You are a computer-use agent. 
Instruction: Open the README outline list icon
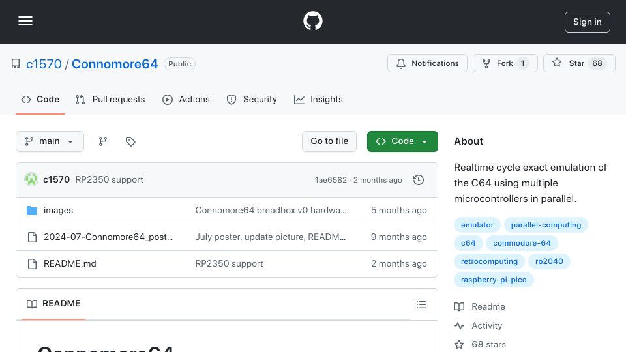tap(421, 304)
